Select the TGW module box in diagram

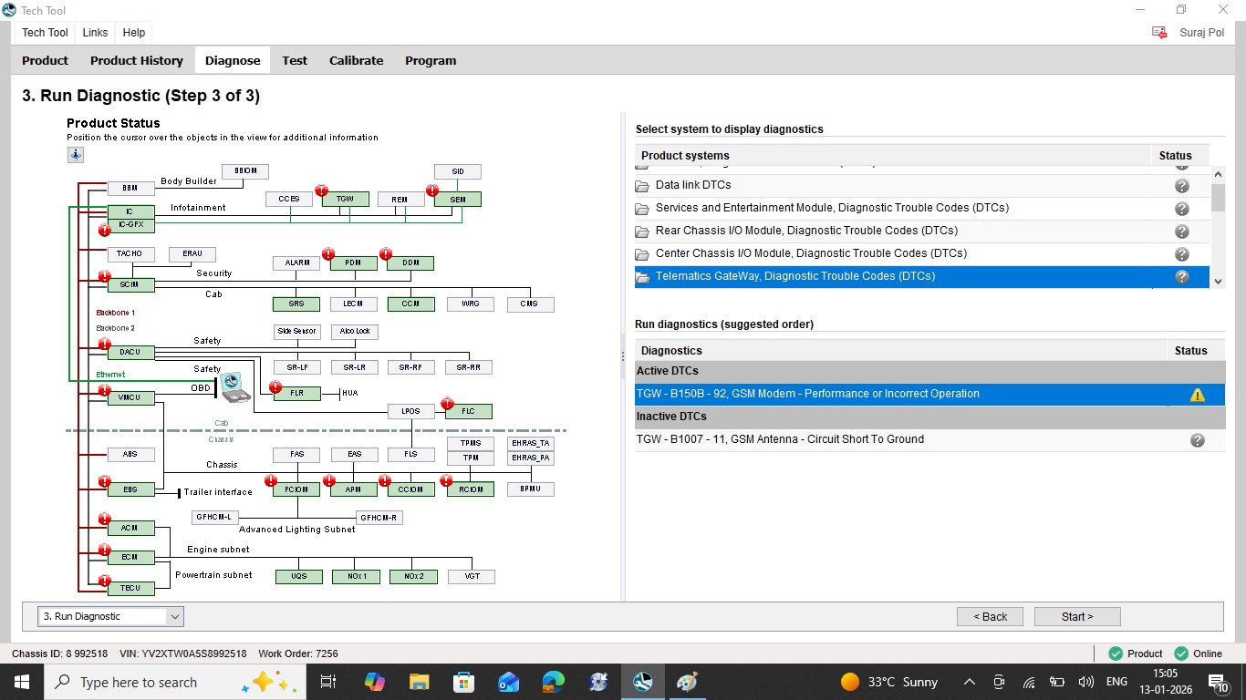point(345,199)
